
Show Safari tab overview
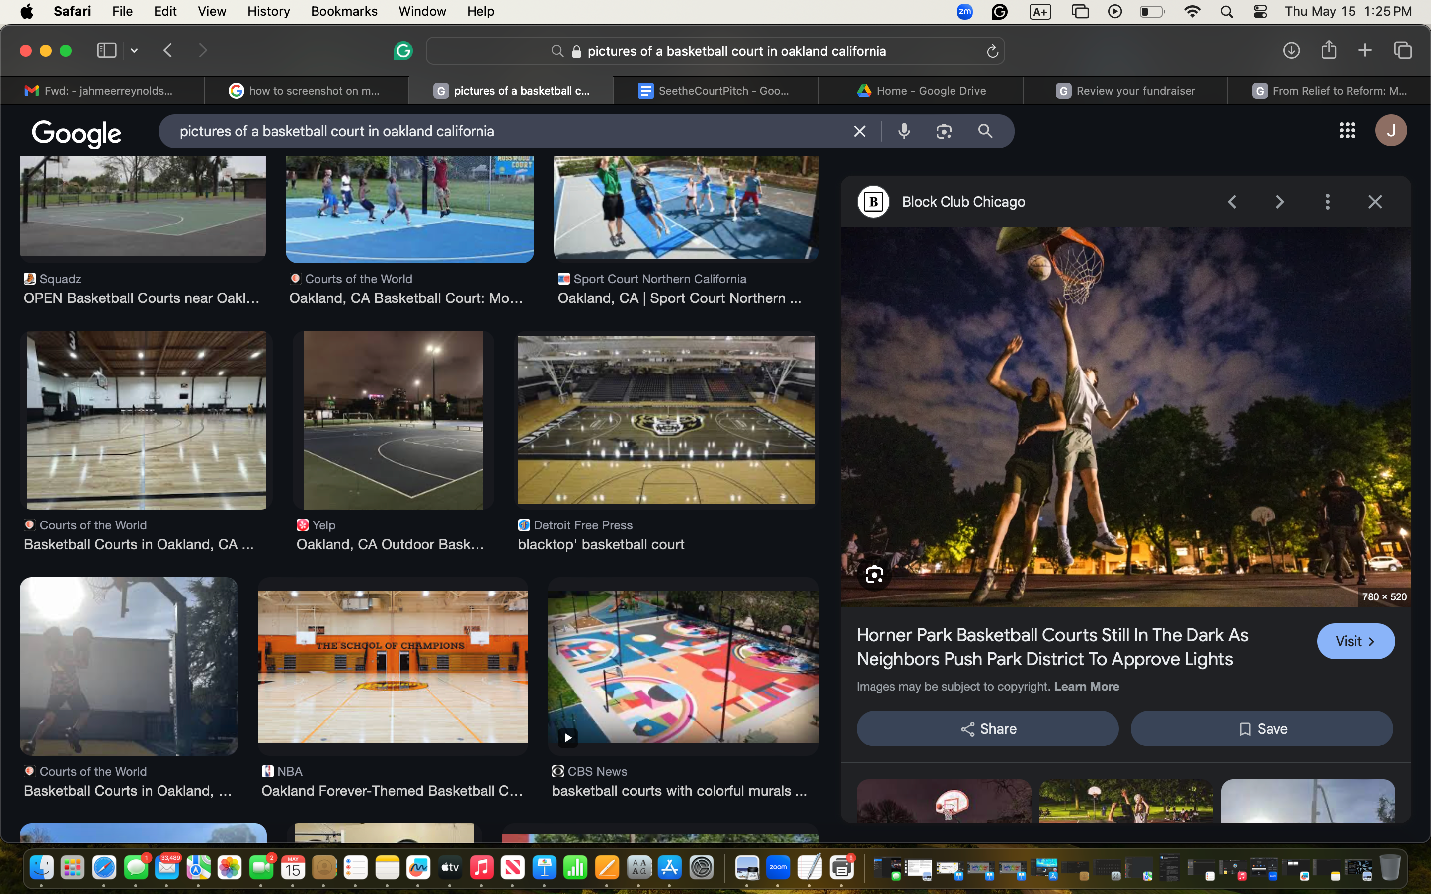(x=1403, y=50)
